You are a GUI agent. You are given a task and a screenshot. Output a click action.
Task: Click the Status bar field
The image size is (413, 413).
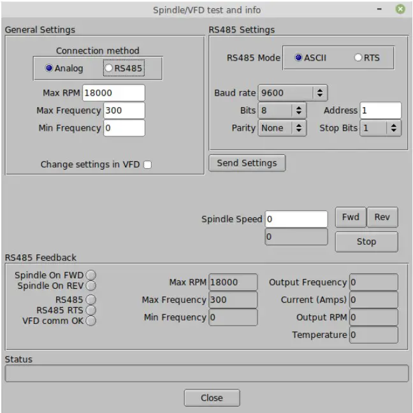(207, 373)
